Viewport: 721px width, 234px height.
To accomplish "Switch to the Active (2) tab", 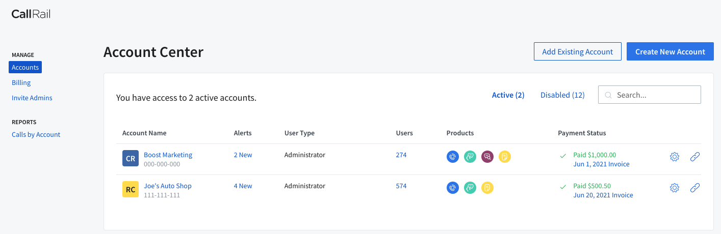I will pos(508,95).
